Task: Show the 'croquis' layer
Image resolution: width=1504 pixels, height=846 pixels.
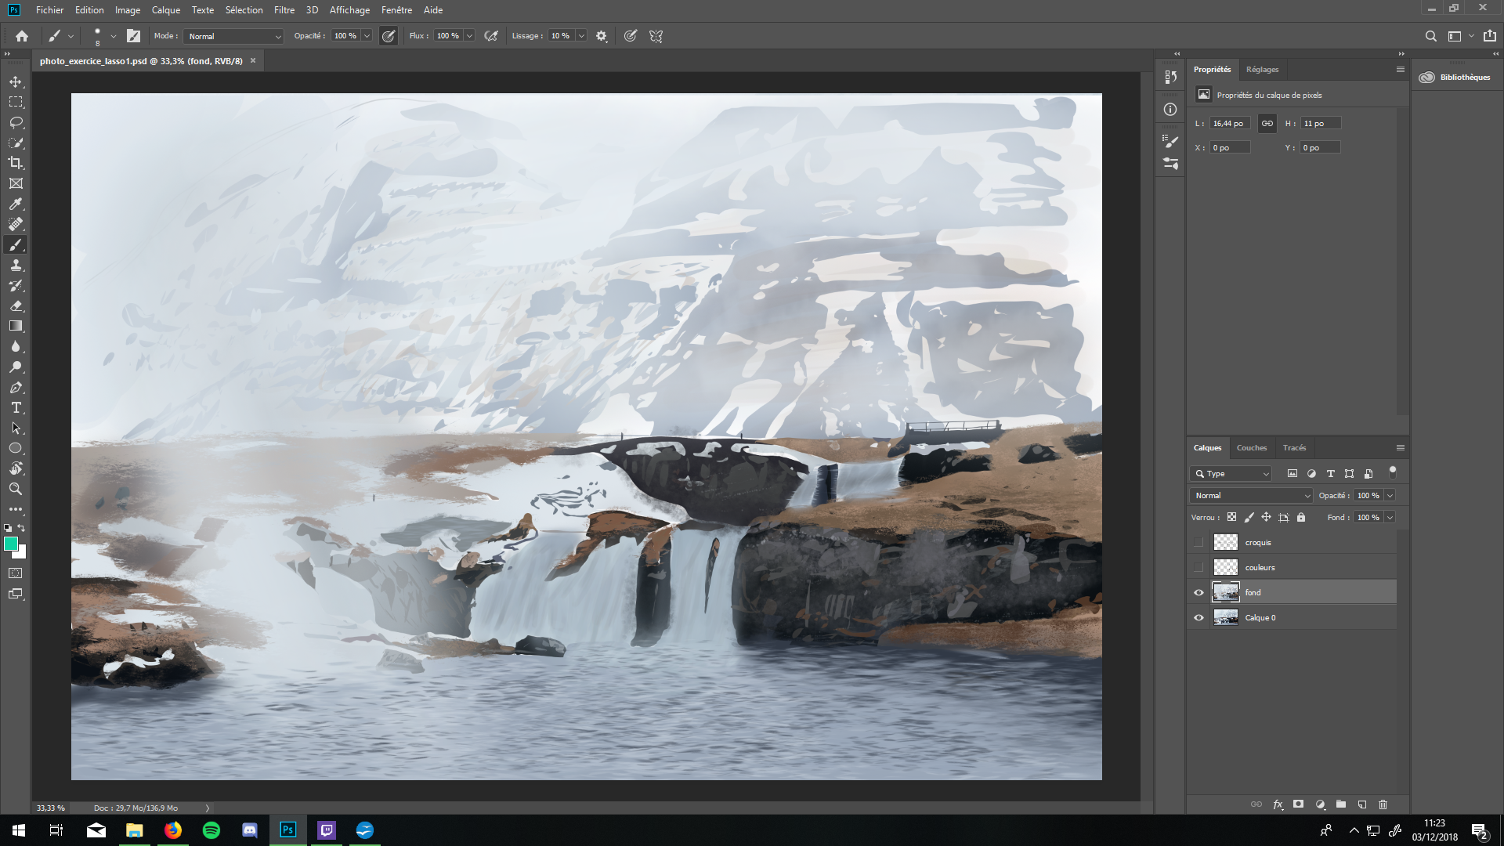Action: pos(1198,542)
